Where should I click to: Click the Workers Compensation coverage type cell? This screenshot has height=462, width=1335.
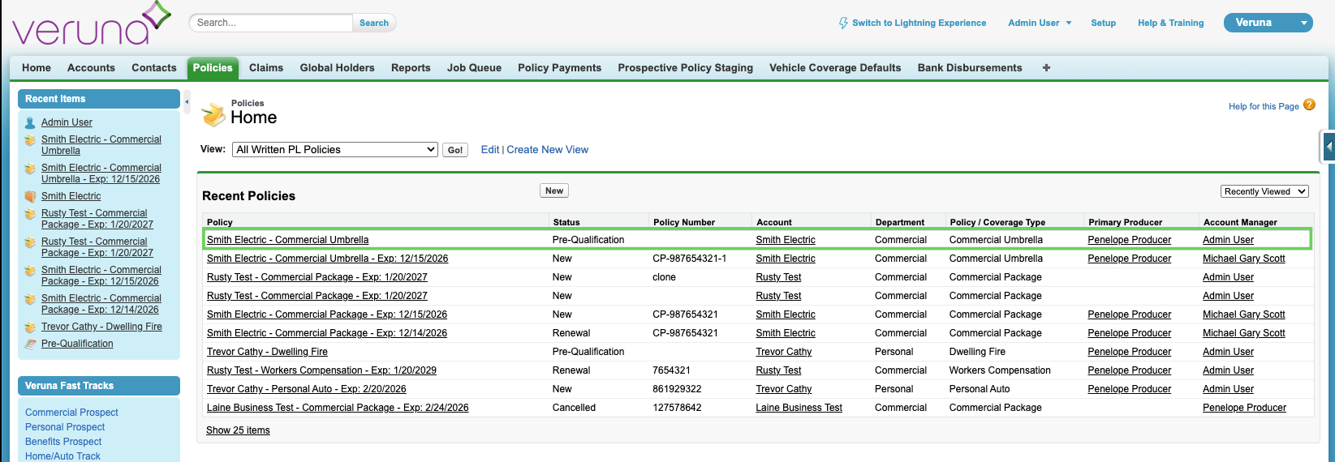tap(1000, 370)
